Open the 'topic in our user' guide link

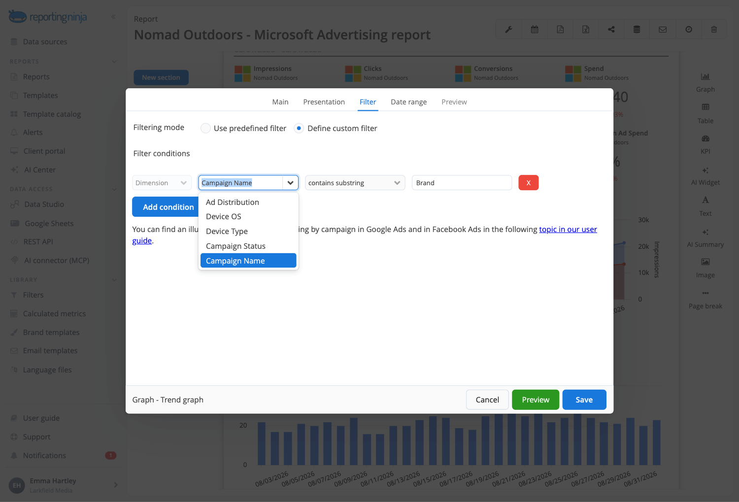[568, 230]
